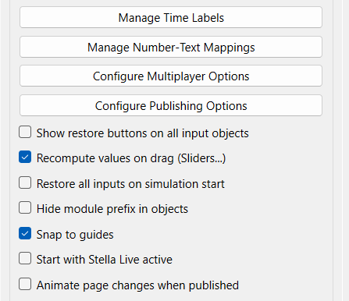Enable Show restore buttons on all input objects checkbox
The width and height of the screenshot is (349, 301).
click(25, 132)
